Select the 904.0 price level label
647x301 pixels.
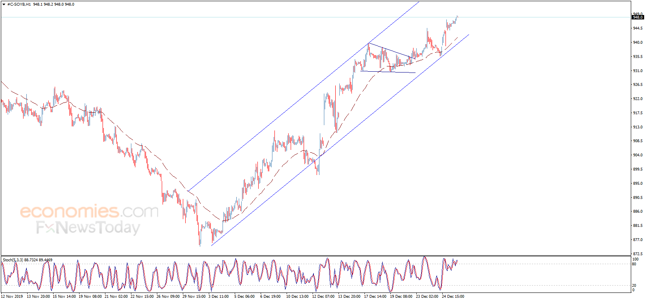click(x=638, y=155)
